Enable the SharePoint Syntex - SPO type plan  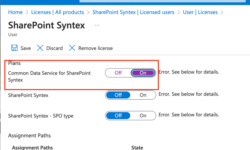143,116
